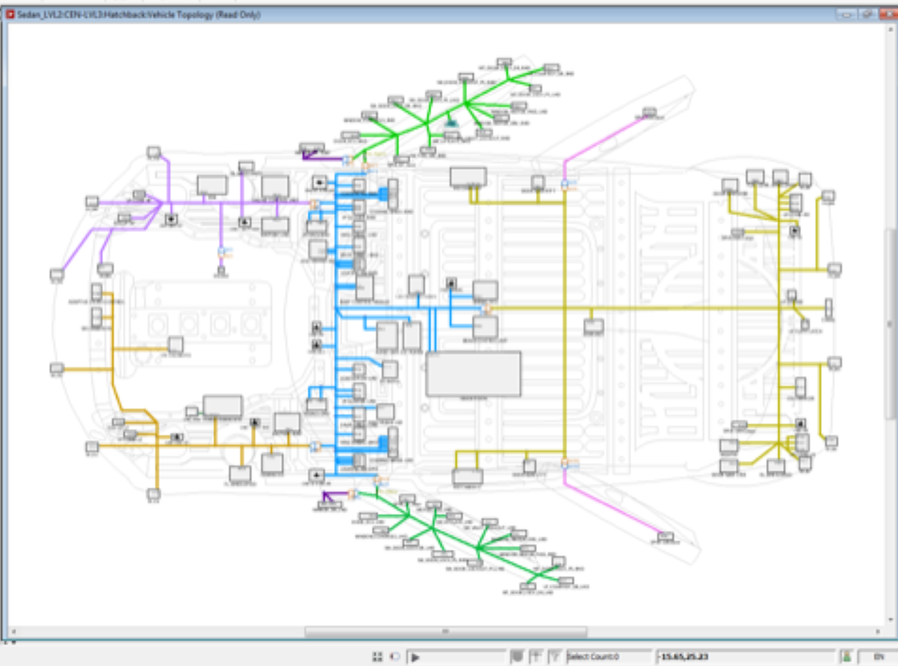Viewport: 898px width, 666px height.
Task: Click the circular icon beside the grid icon
Action: 395,657
